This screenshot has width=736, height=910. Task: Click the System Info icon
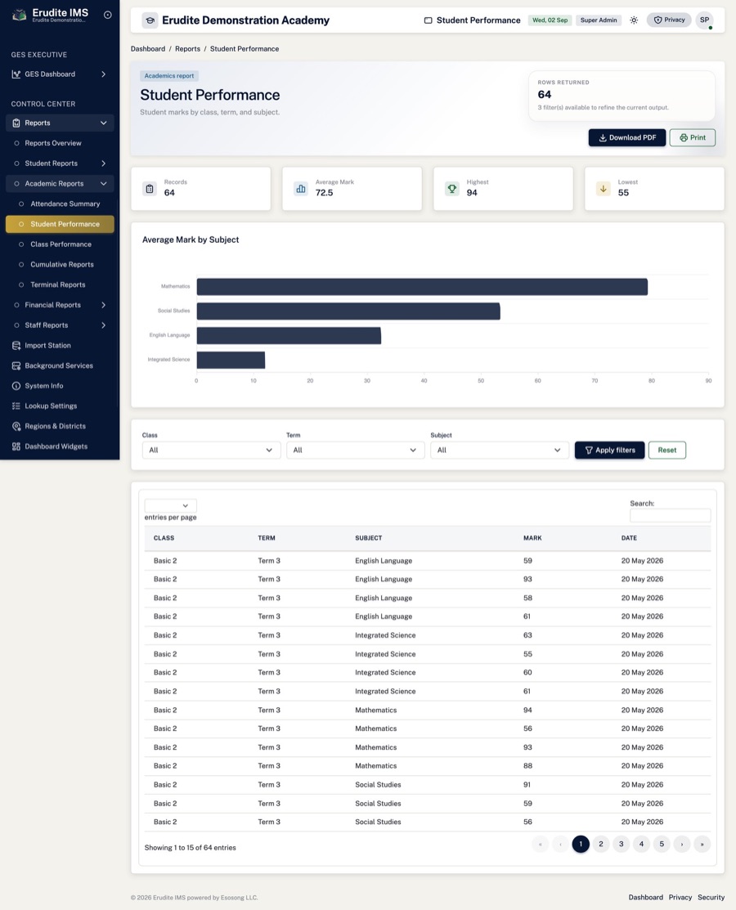(16, 386)
